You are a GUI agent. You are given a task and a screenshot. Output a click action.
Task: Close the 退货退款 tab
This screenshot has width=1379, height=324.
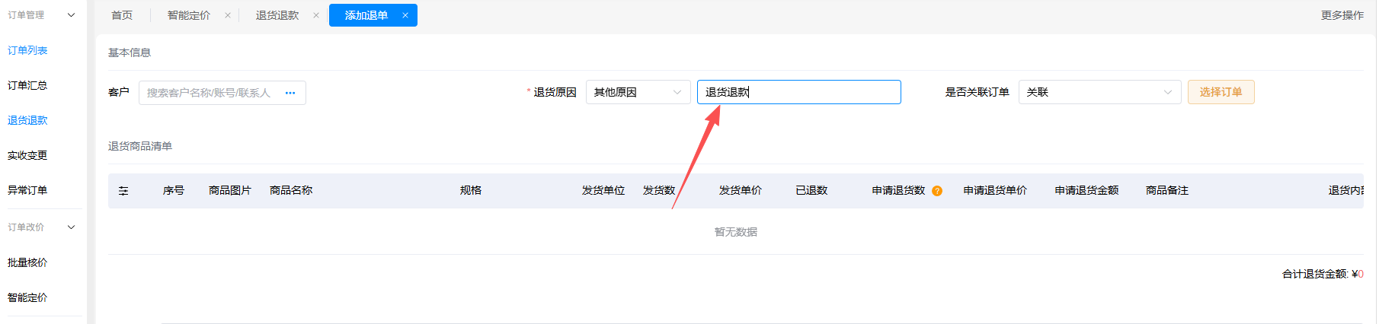click(x=316, y=15)
